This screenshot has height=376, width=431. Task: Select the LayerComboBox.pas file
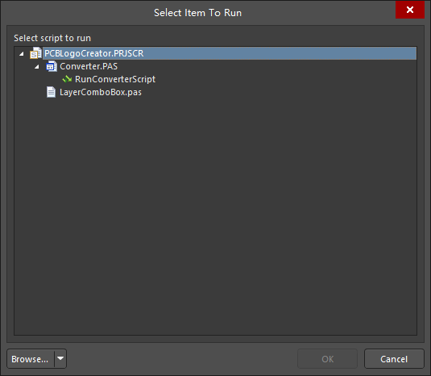(101, 92)
